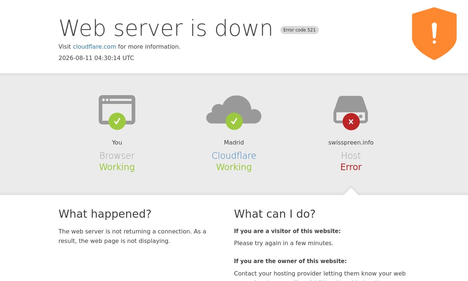Image resolution: width=468 pixels, height=281 pixels.
Task: Click the 'What can I do?' heading
Action: 275,214
